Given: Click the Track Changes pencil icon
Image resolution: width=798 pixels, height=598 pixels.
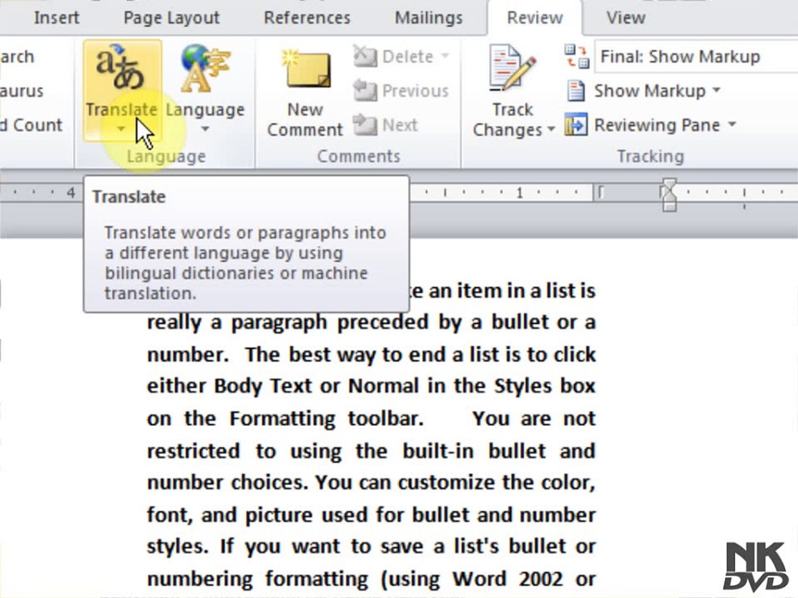Looking at the screenshot, I should click(511, 69).
